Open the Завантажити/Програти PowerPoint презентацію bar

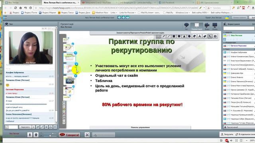click(140, 33)
